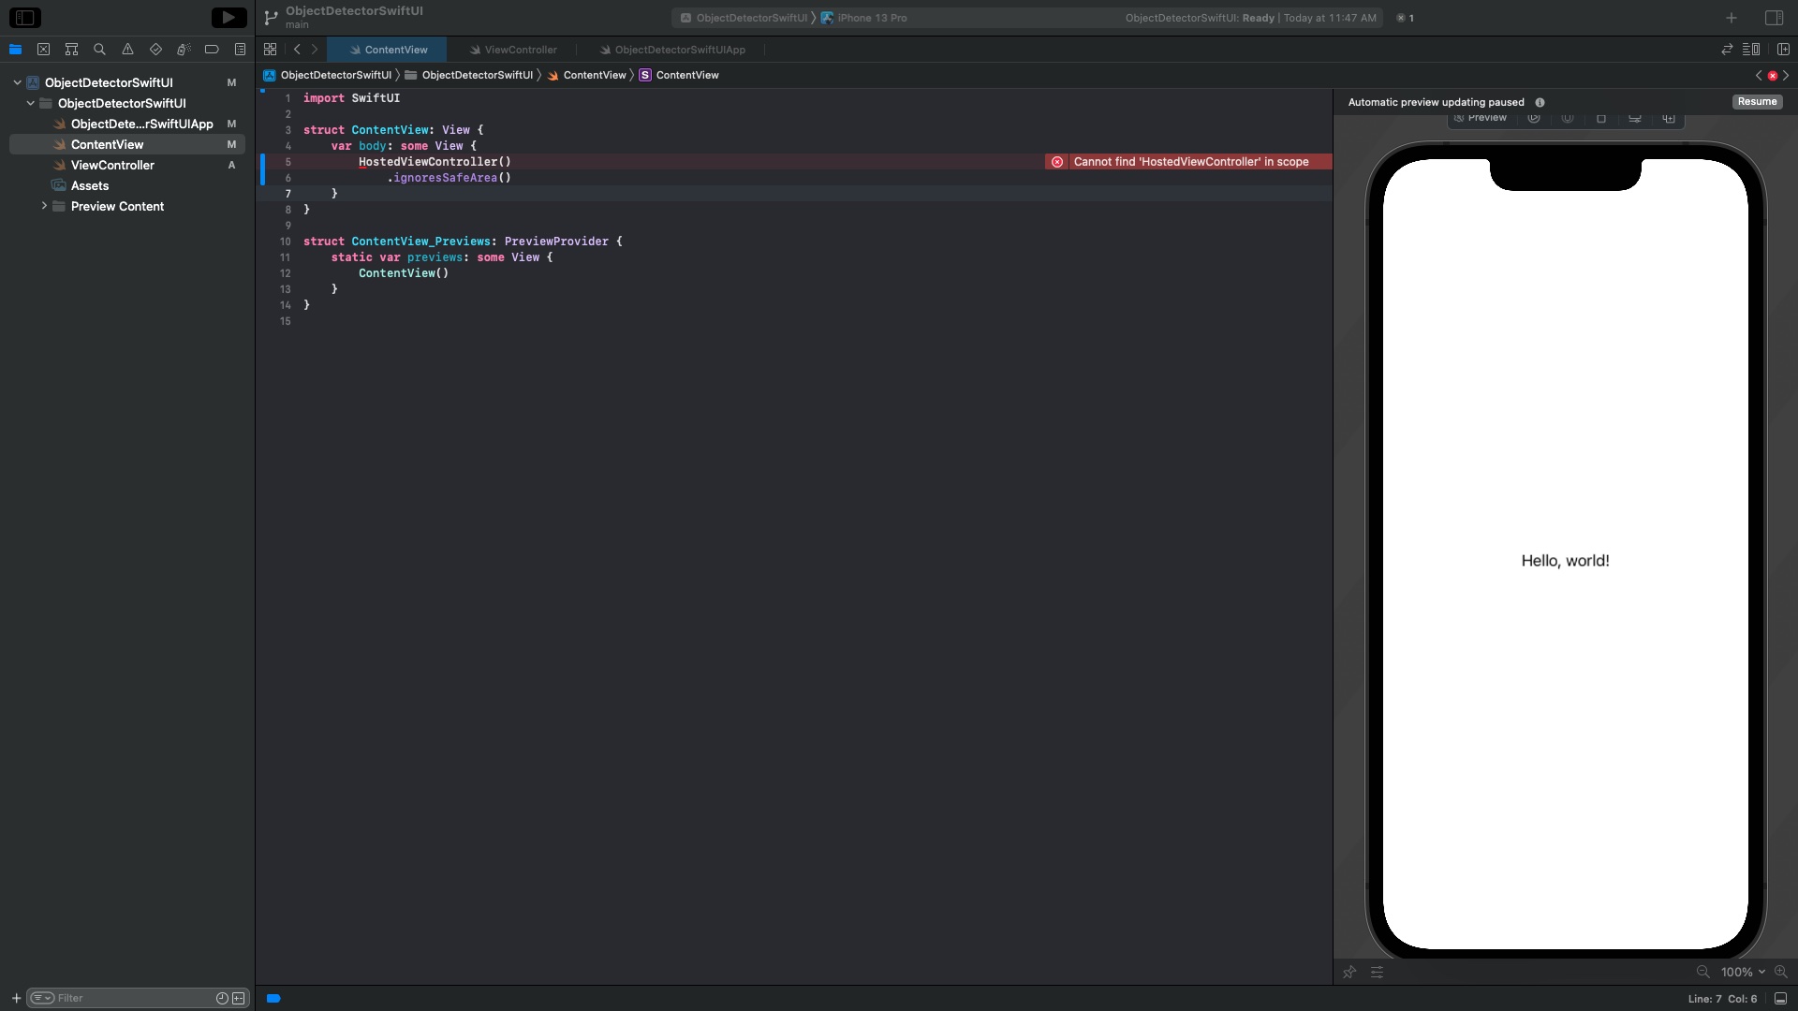Screen dimensions: 1798x1011
Task: Select the ViewController tab in editor
Action: pos(520,50)
